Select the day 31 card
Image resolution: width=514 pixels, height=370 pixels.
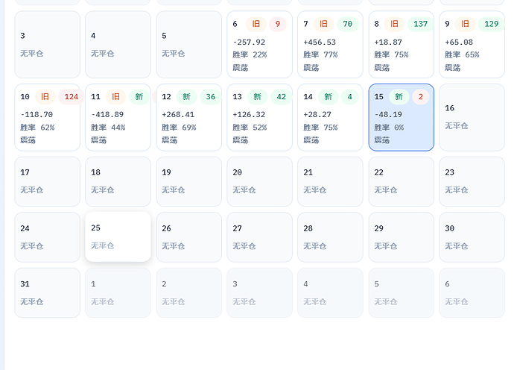(x=47, y=293)
